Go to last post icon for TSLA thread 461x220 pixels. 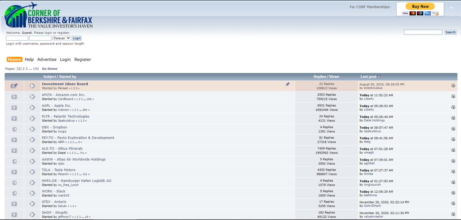point(453,172)
